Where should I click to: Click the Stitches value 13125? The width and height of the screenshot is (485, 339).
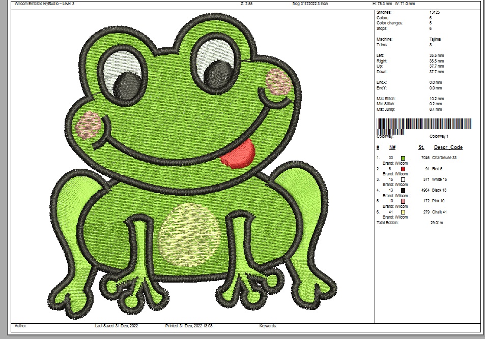click(435, 12)
